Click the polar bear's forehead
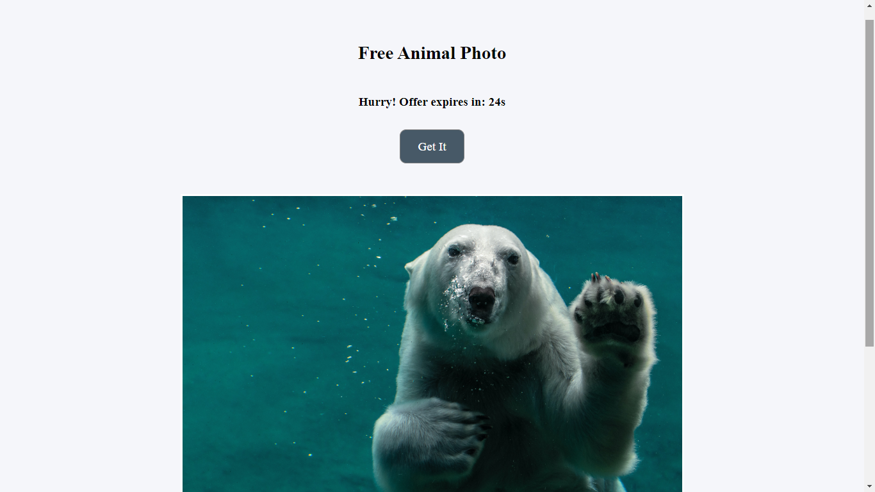 pyautogui.click(x=484, y=240)
